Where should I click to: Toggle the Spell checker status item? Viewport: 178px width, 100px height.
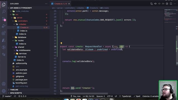(137, 96)
